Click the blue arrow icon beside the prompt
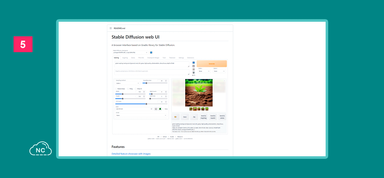The width and height of the screenshot is (384, 178). tap(194, 63)
